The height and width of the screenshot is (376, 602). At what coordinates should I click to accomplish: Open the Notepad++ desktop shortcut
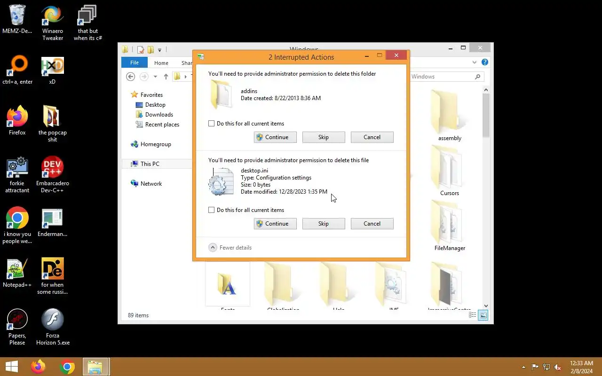[17, 273]
